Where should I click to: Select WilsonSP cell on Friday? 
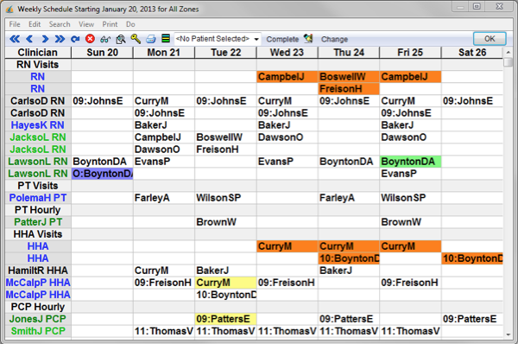(x=410, y=198)
